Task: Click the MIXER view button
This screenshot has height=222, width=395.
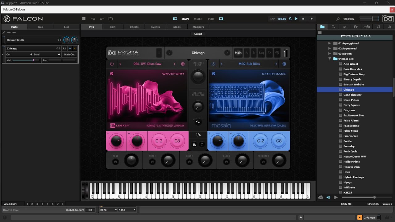Action: [198, 19]
